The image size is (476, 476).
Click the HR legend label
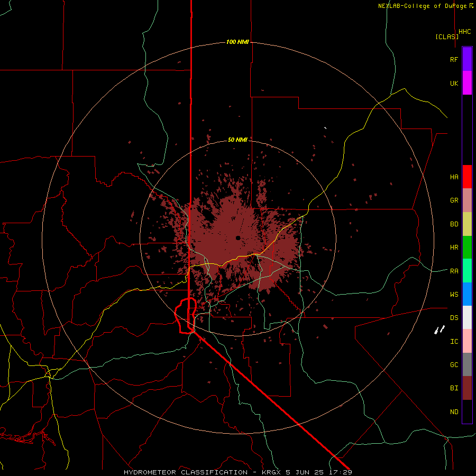pyautogui.click(x=454, y=248)
